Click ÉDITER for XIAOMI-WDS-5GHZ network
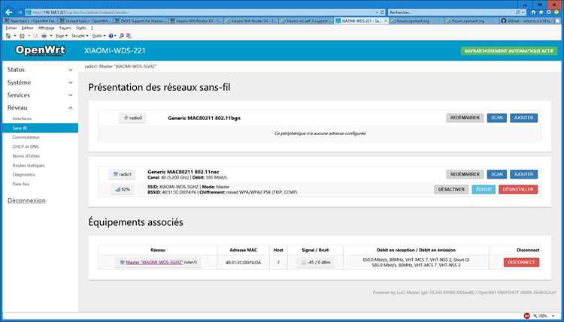This screenshot has height=322, width=564. pyautogui.click(x=484, y=189)
